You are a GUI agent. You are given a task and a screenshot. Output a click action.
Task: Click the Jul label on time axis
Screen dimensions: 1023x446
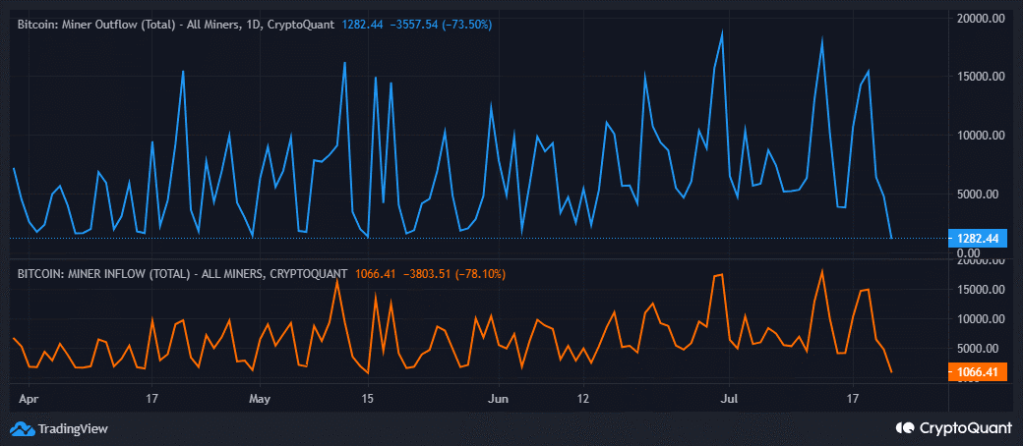tap(729, 400)
